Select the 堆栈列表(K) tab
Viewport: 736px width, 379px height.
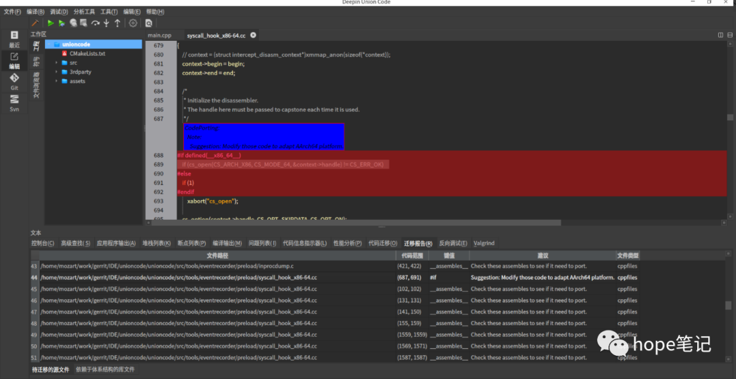coord(156,243)
